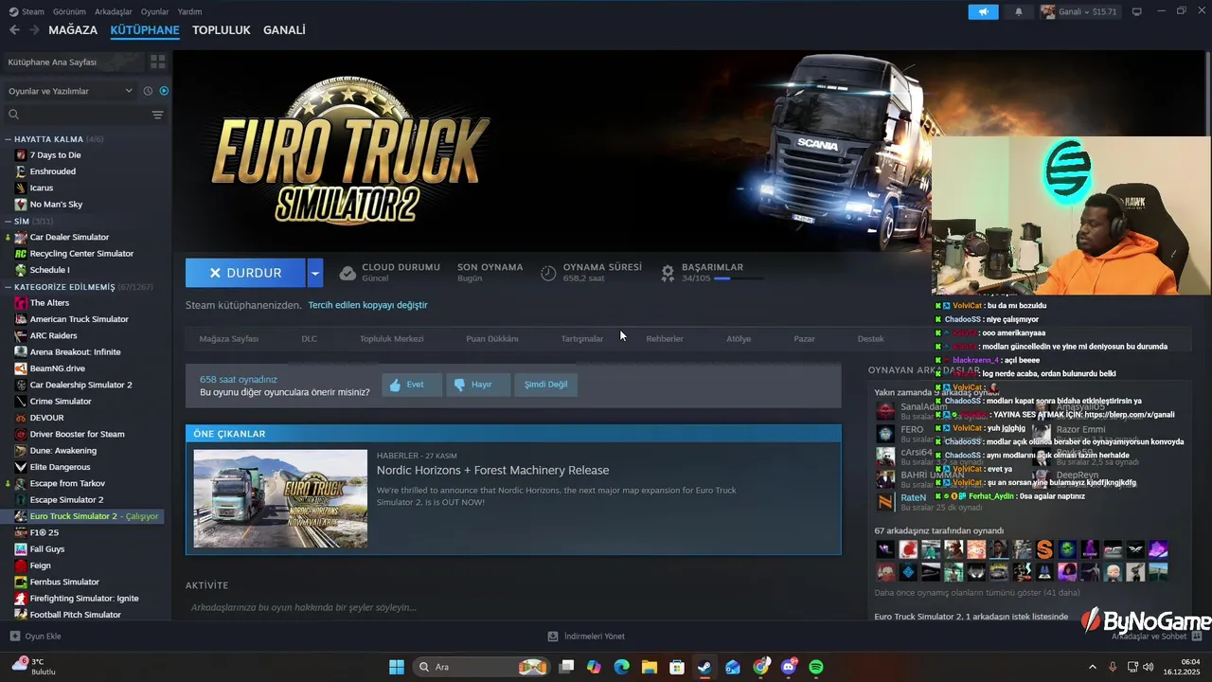The height and width of the screenshot is (682, 1212).
Task: Open the announcements megaphone button
Action: click(x=983, y=12)
